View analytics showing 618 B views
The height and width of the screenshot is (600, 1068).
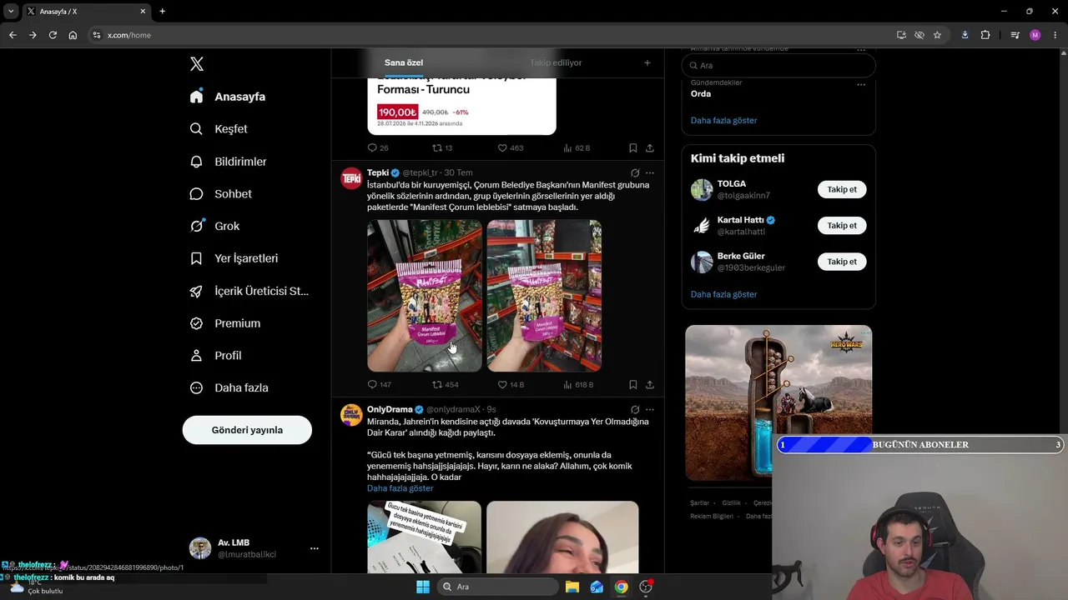pyautogui.click(x=578, y=385)
